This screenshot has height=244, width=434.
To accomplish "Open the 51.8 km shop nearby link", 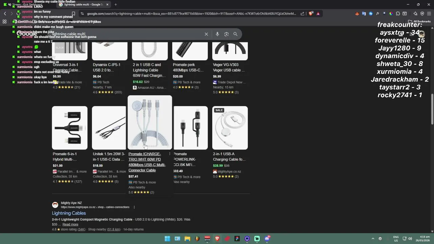I will click(114, 229).
